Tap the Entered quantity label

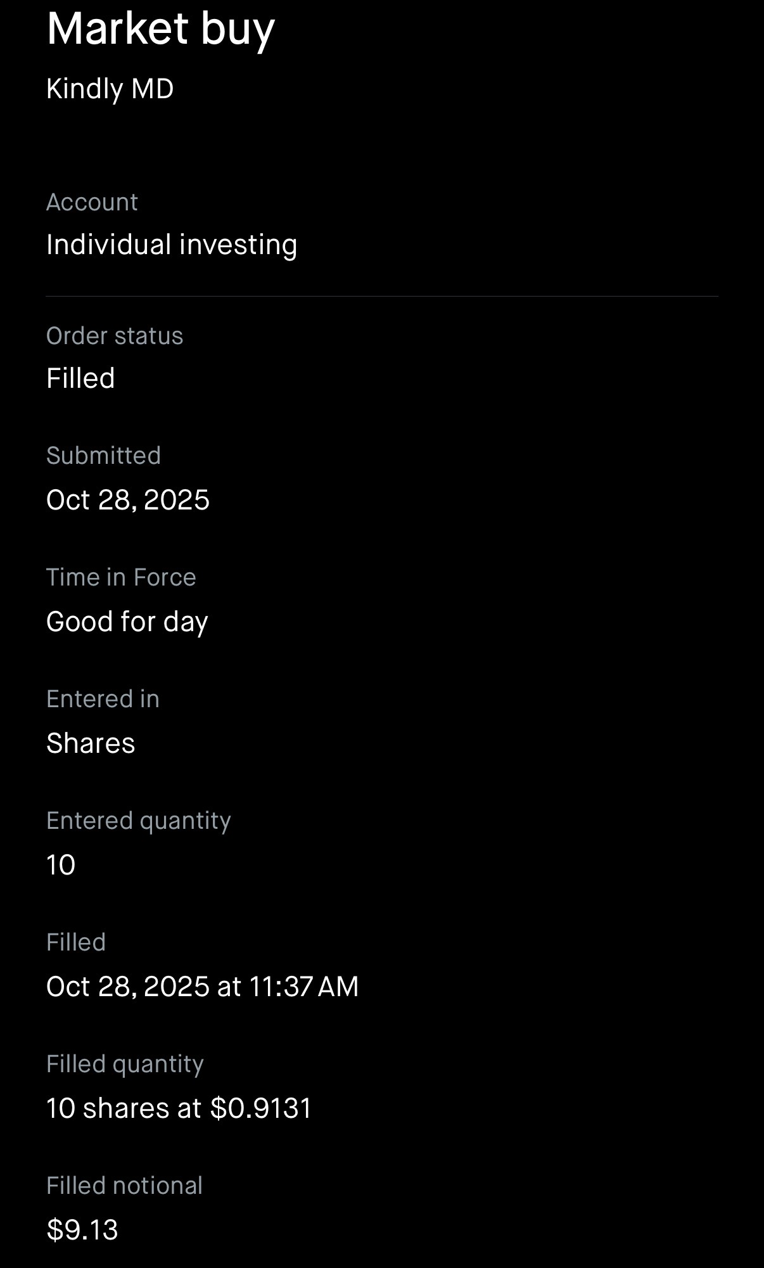pos(138,821)
